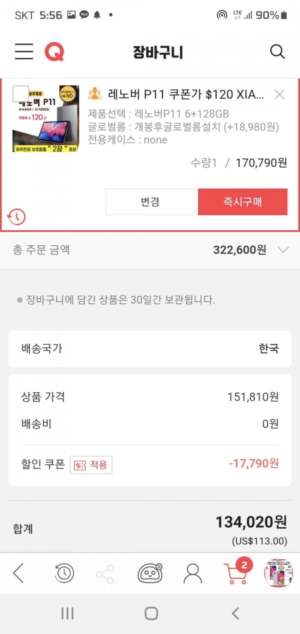Open the shopping cart with 2 badge
The width and height of the screenshot is (300, 634).
coord(236,572)
